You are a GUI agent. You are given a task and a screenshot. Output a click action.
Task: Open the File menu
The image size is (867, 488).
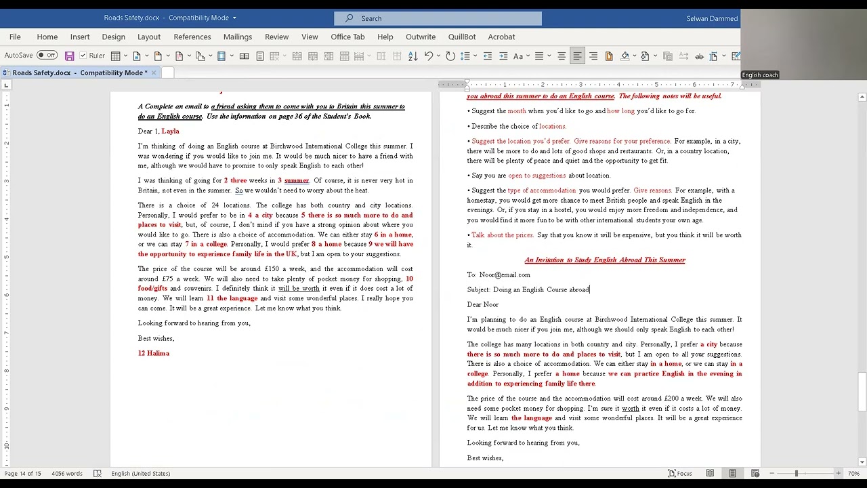[x=15, y=37]
